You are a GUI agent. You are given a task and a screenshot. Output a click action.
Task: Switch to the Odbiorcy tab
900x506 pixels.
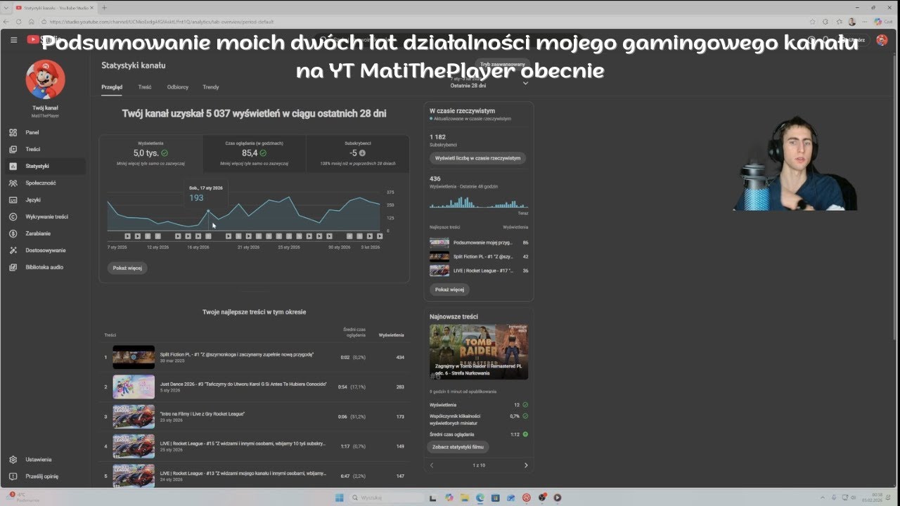coord(178,87)
